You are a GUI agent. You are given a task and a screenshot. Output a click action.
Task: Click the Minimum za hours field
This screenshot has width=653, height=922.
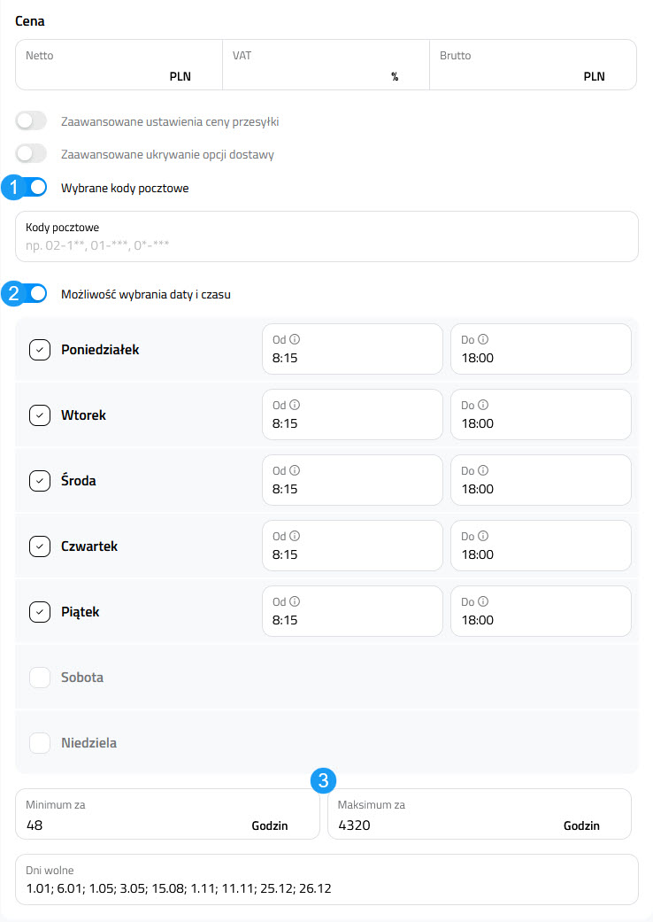[x=133, y=825]
